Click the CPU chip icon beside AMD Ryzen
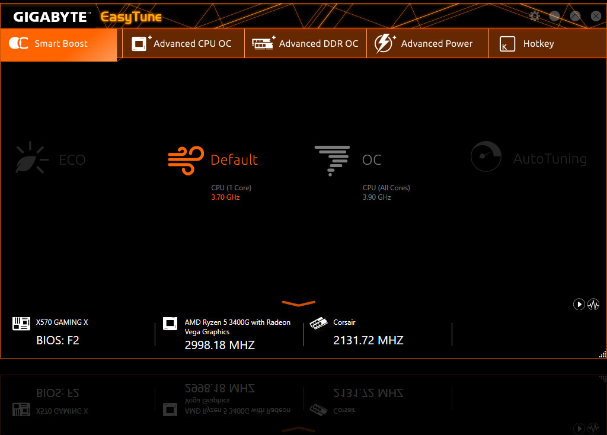Image resolution: width=607 pixels, height=435 pixels. (170, 324)
